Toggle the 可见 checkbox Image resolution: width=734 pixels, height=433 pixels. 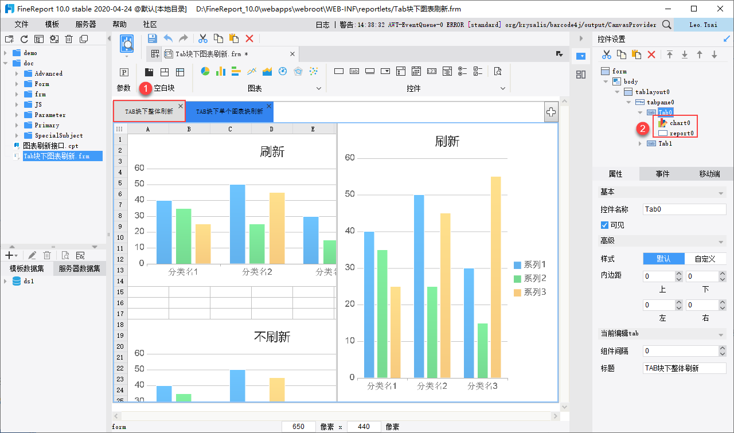click(604, 225)
